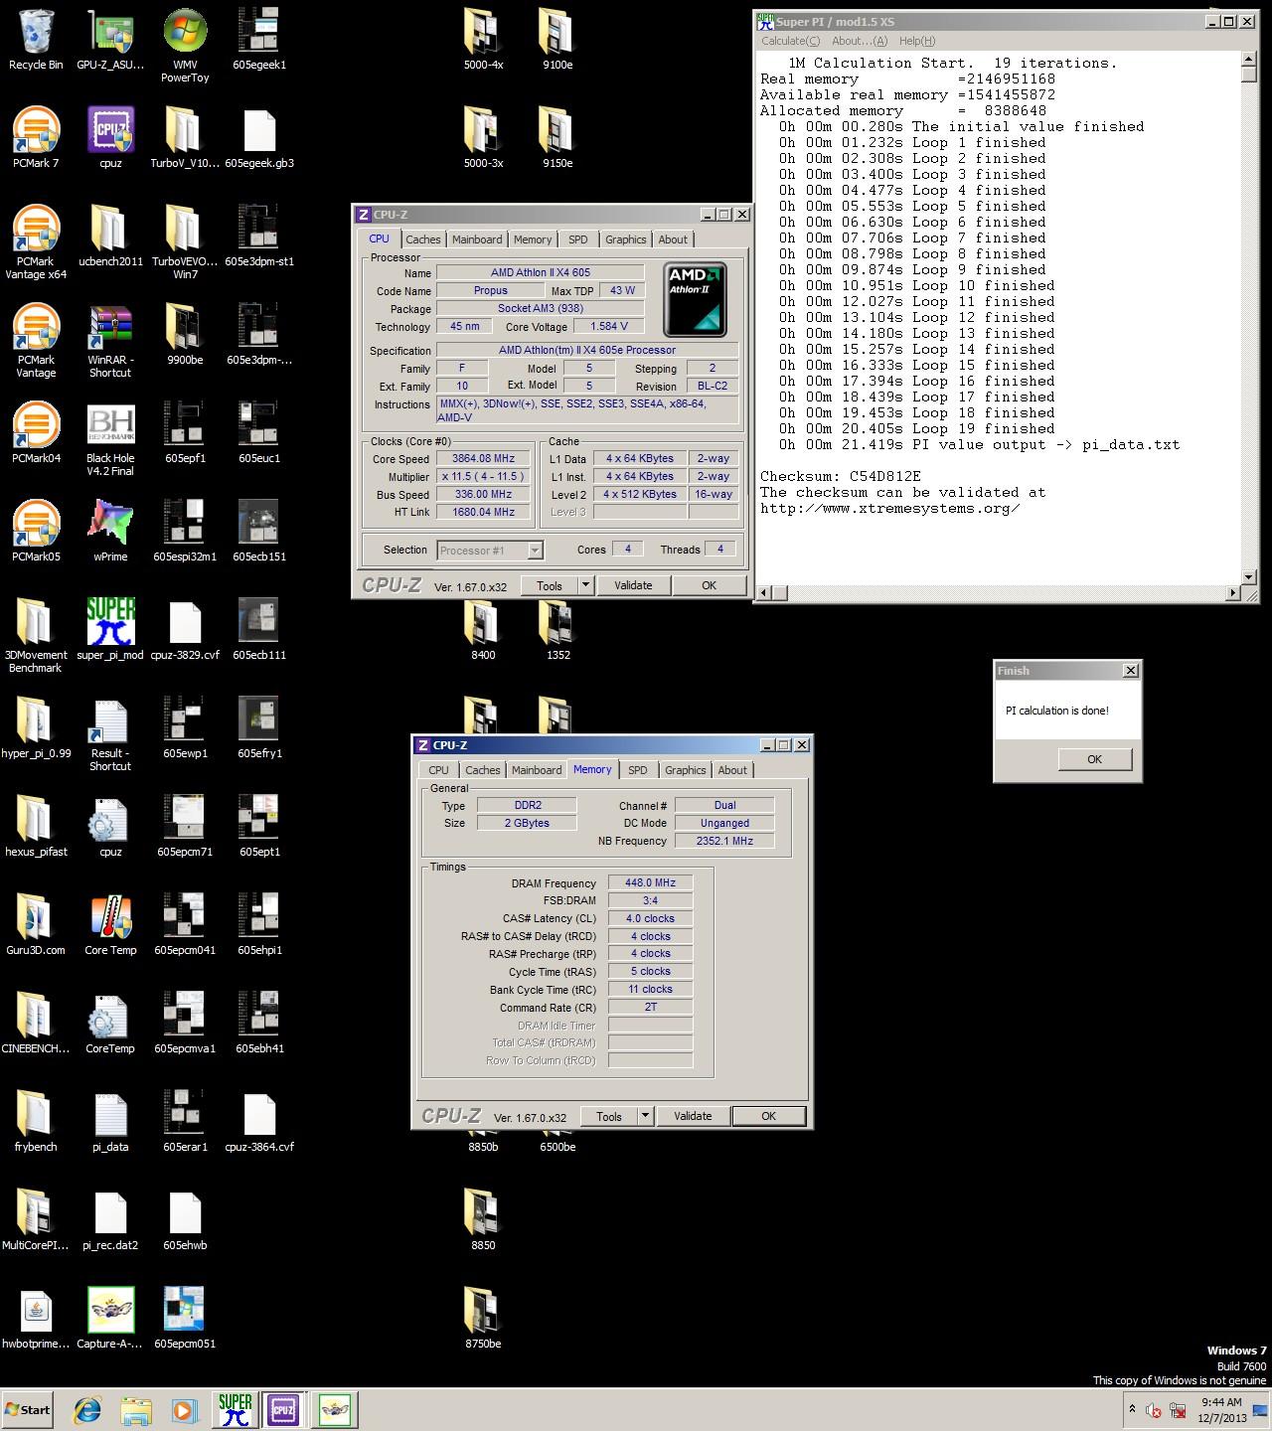Switch to CPU-Z taskbar button
This screenshot has width=1272, height=1431.
283,1409
